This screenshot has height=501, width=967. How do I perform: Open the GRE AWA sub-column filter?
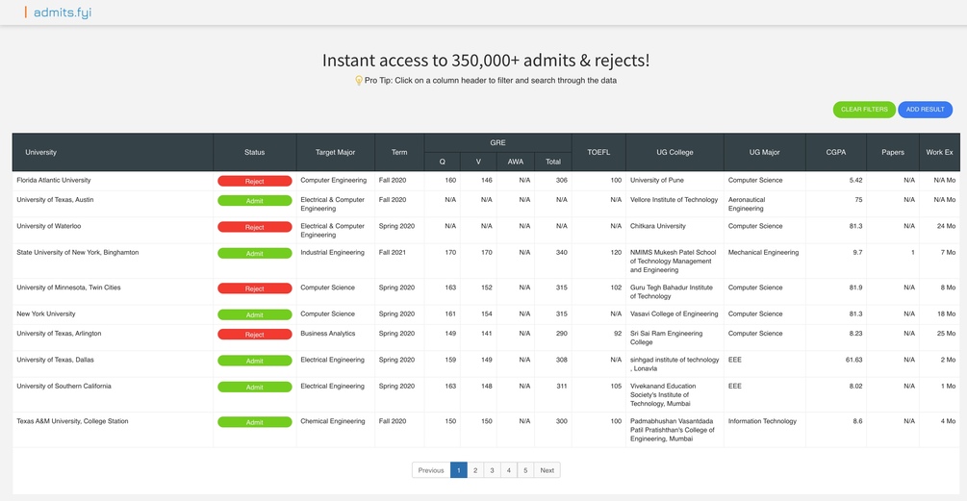click(x=516, y=162)
